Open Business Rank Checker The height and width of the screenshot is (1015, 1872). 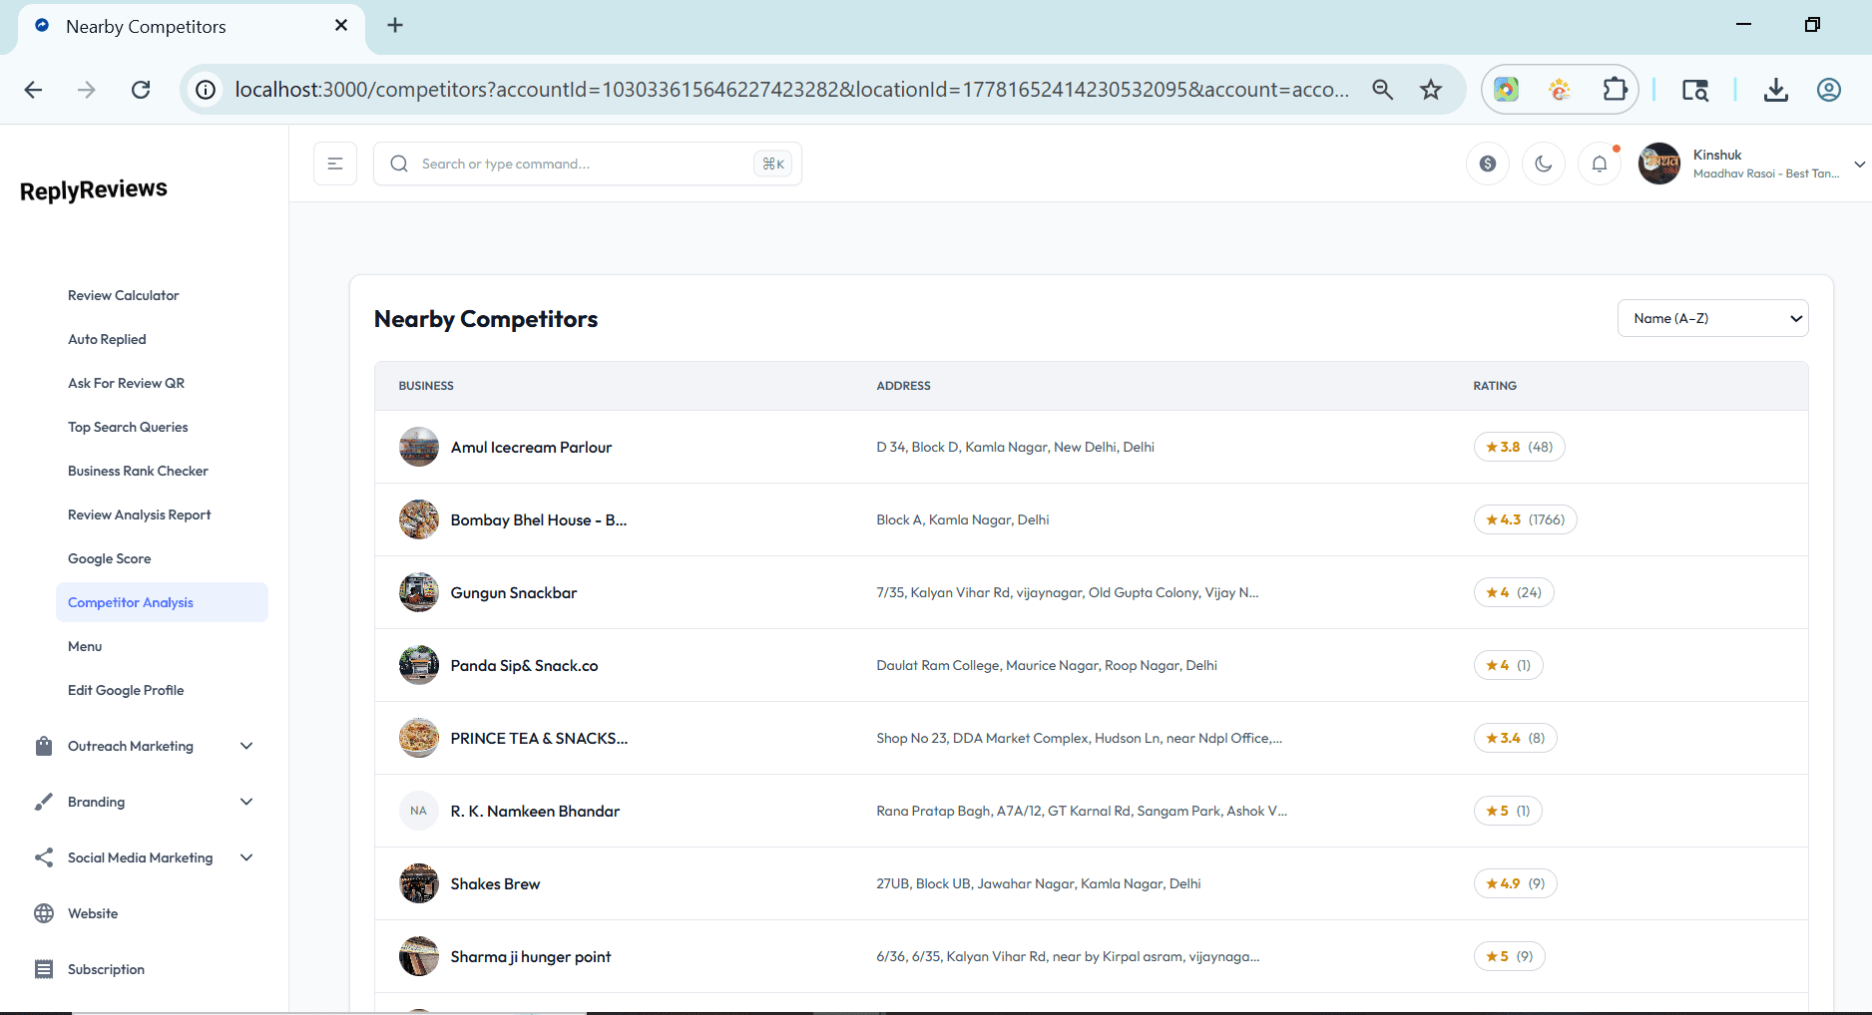click(x=138, y=471)
